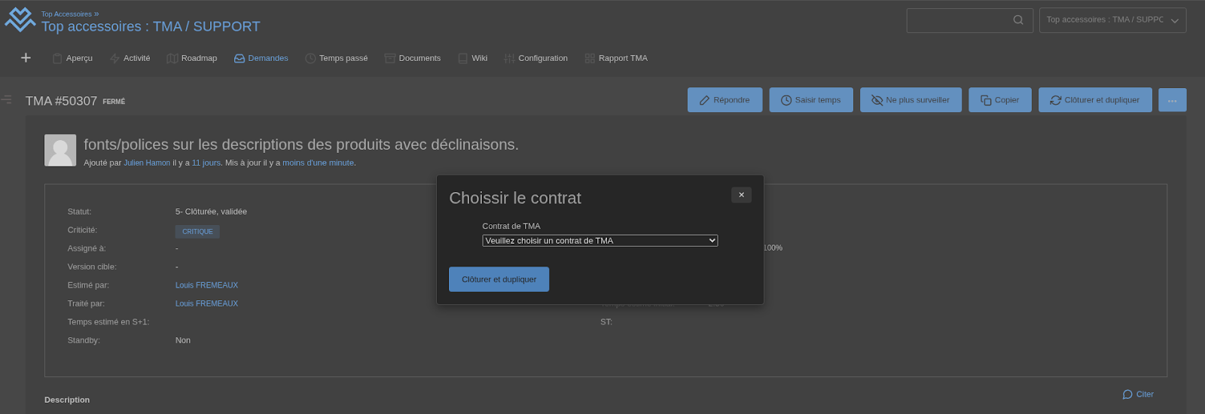Click the plus icon in navigation bar

pyautogui.click(x=26, y=58)
